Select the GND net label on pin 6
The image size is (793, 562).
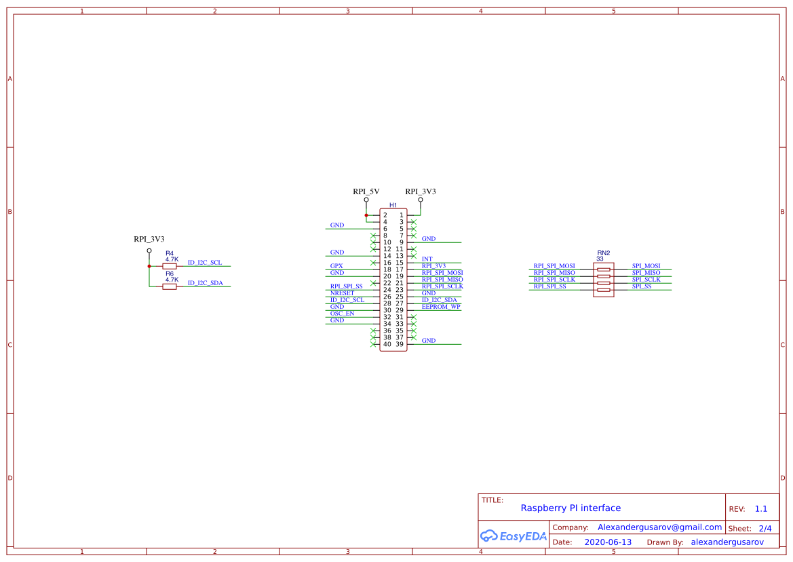pyautogui.click(x=337, y=225)
